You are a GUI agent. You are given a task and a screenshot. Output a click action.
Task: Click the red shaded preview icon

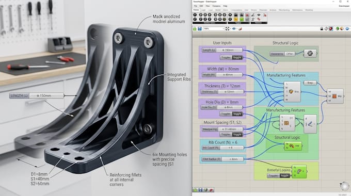click(331, 29)
